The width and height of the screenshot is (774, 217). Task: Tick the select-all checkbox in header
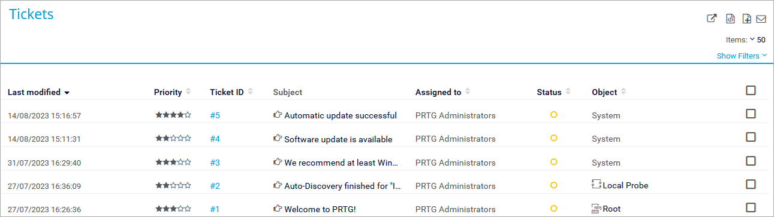click(751, 90)
